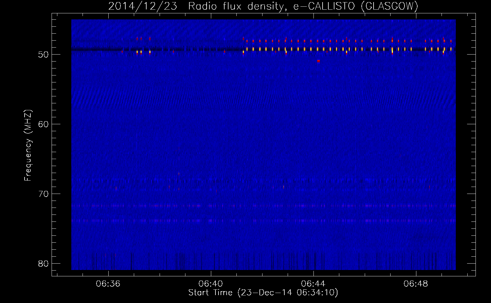Click the 06:48 time tick label
This screenshot has height=303, width=491.
(x=416, y=284)
